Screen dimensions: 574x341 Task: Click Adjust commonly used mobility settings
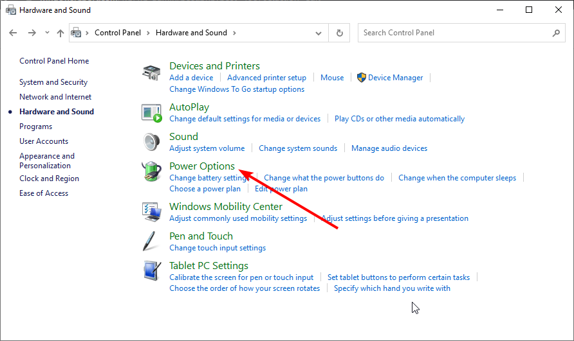[238, 218]
